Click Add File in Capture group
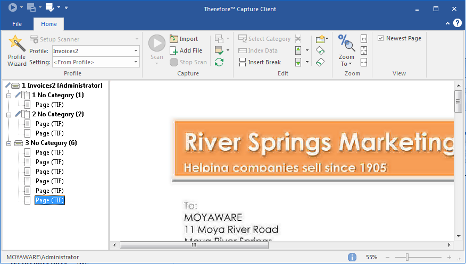 click(186, 50)
